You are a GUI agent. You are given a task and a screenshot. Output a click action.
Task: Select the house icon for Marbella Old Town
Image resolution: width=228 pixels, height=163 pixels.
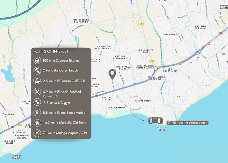[37, 123]
